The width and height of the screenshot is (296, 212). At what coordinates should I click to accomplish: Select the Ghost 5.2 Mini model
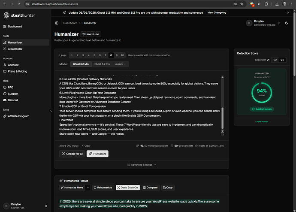tap(81, 64)
